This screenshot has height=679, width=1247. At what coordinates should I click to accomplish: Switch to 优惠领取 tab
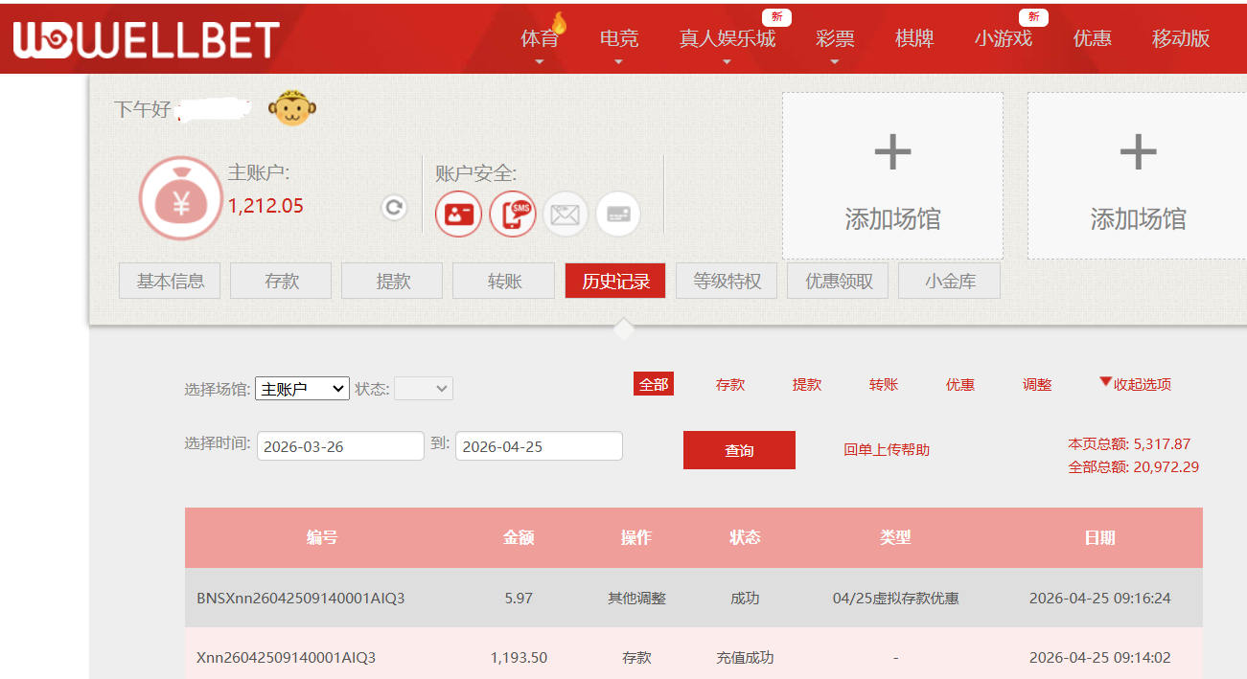pos(838,281)
